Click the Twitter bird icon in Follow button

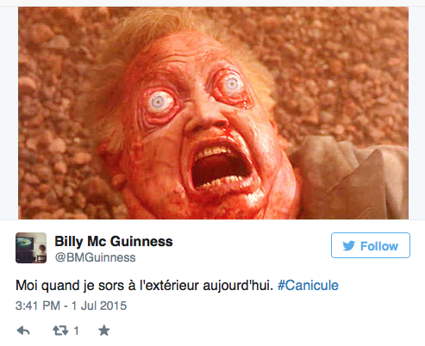349,246
